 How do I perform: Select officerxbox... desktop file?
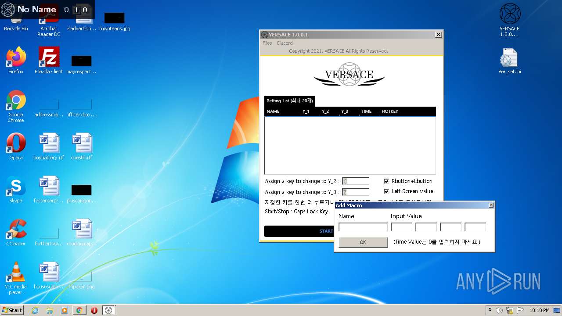tap(82, 107)
